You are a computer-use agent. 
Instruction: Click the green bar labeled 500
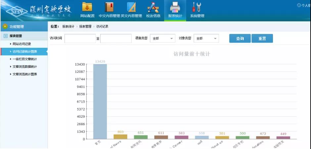pyautogui.click(x=243, y=137)
